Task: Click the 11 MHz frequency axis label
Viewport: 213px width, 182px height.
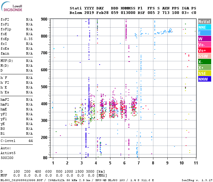Action: point(196,163)
